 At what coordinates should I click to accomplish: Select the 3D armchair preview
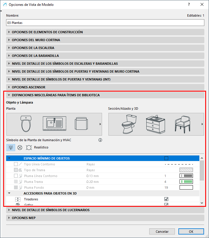click(182, 124)
